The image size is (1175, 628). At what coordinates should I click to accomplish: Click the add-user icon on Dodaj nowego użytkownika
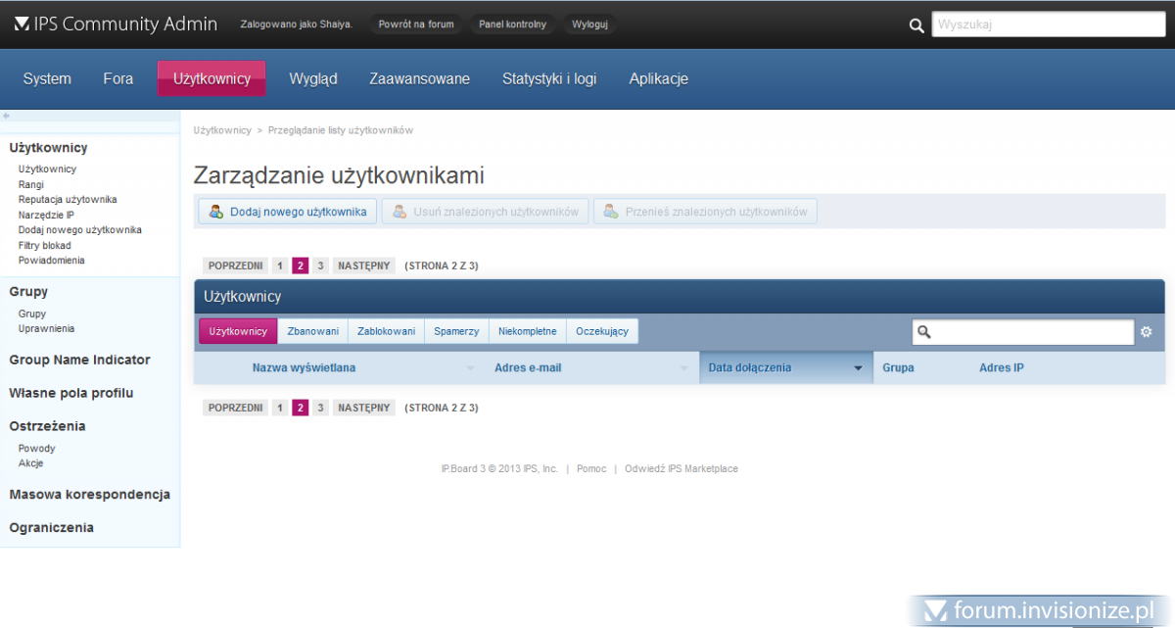(x=216, y=212)
